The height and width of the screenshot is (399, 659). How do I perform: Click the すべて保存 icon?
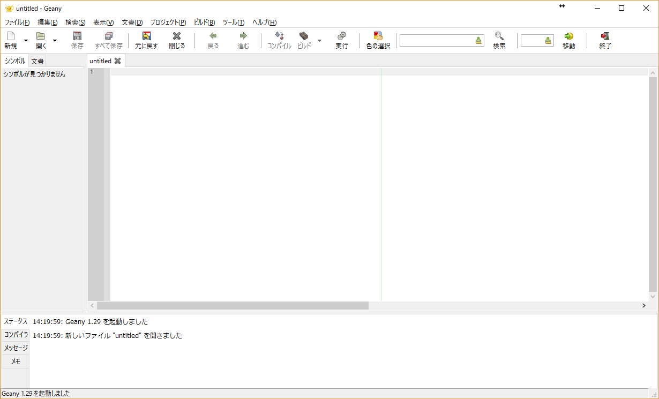109,36
